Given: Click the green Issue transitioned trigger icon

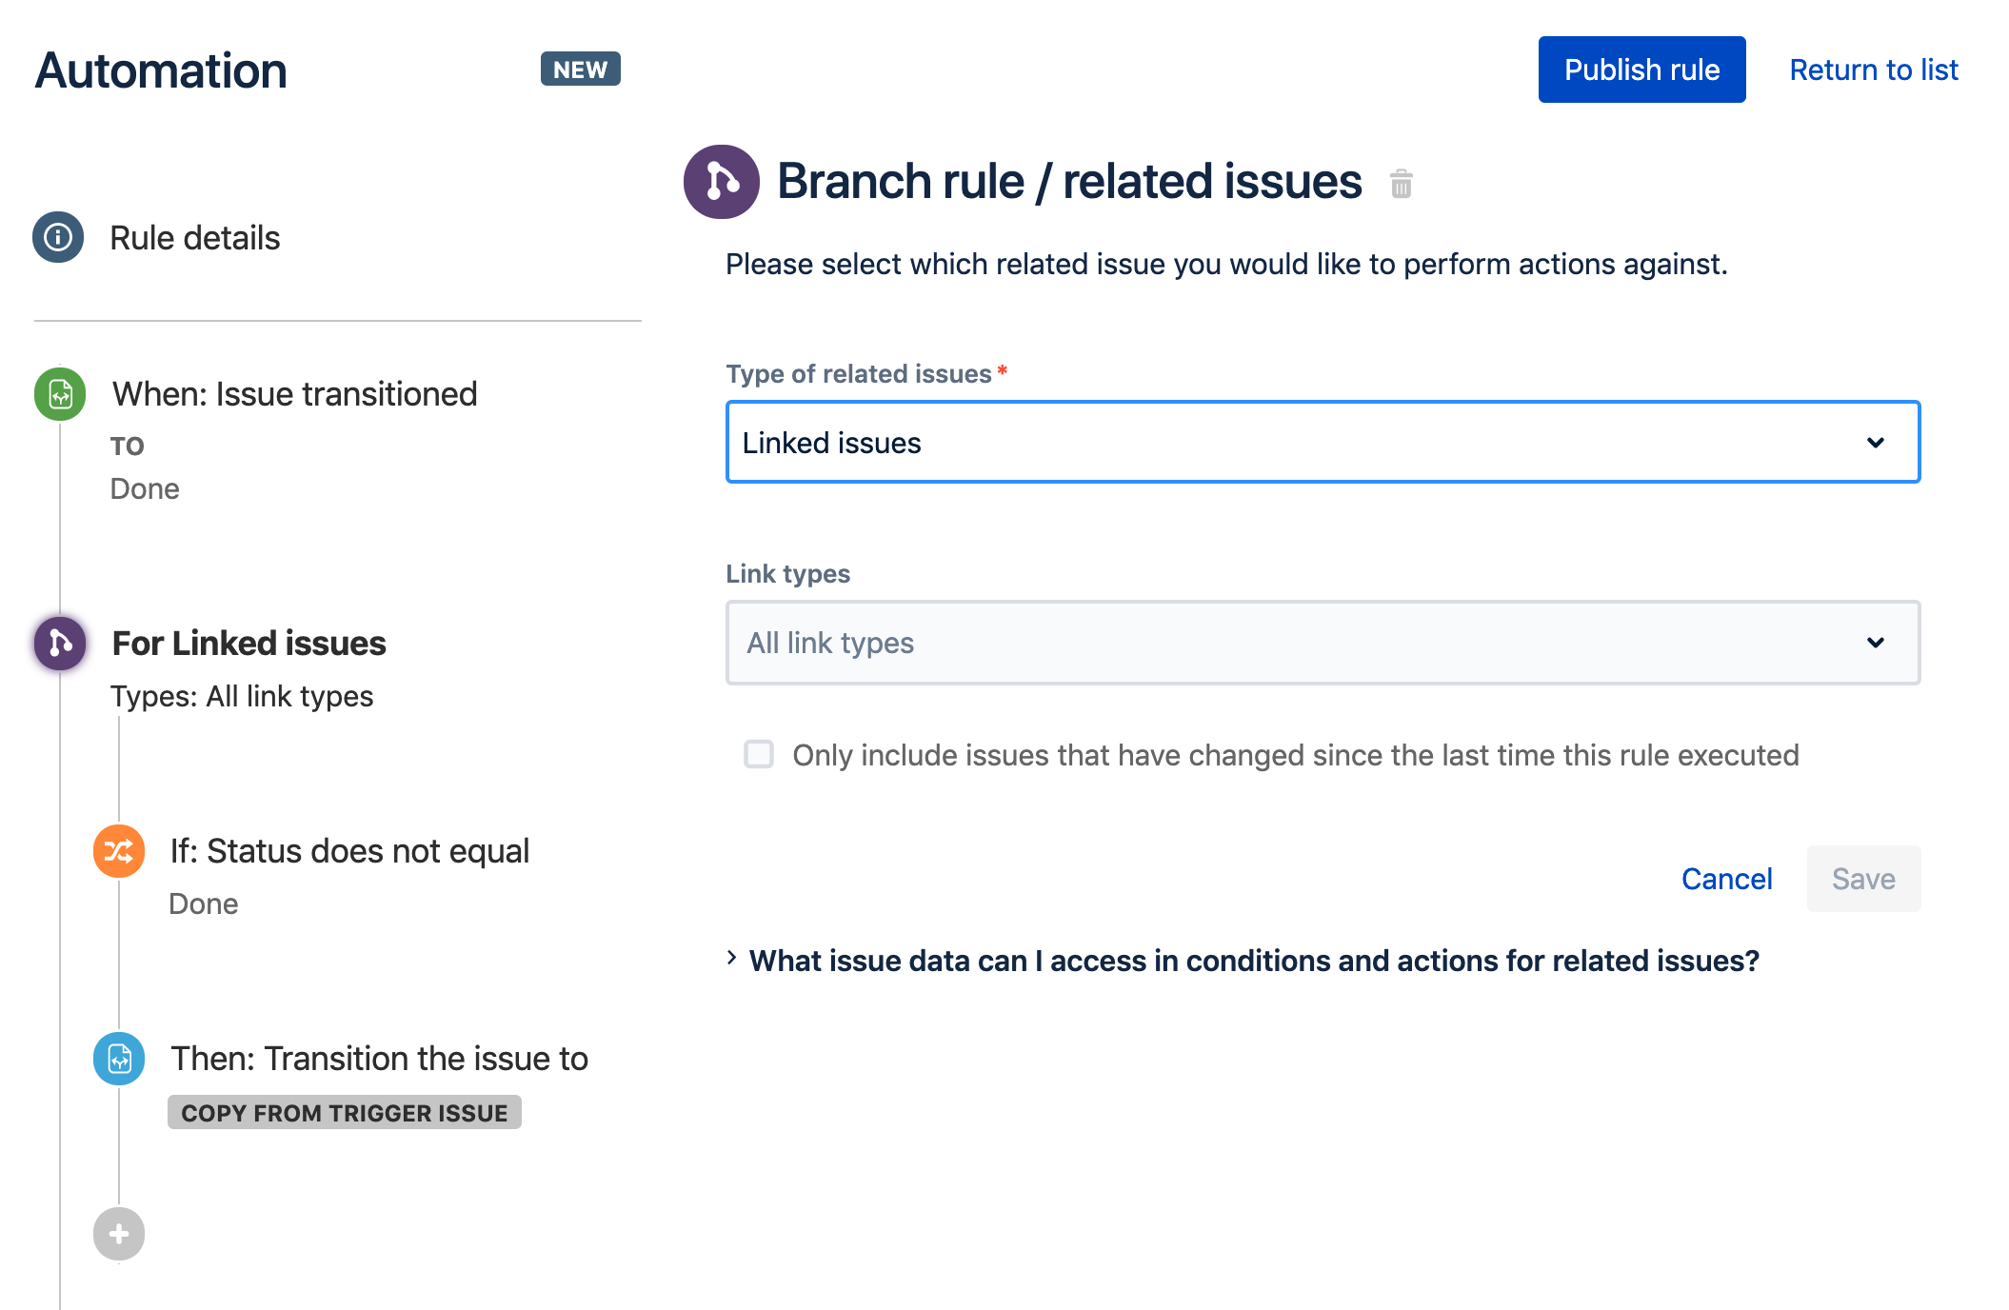Looking at the screenshot, I should point(60,394).
